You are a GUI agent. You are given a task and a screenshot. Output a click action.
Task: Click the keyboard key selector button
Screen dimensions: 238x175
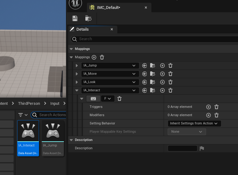coord(93,99)
